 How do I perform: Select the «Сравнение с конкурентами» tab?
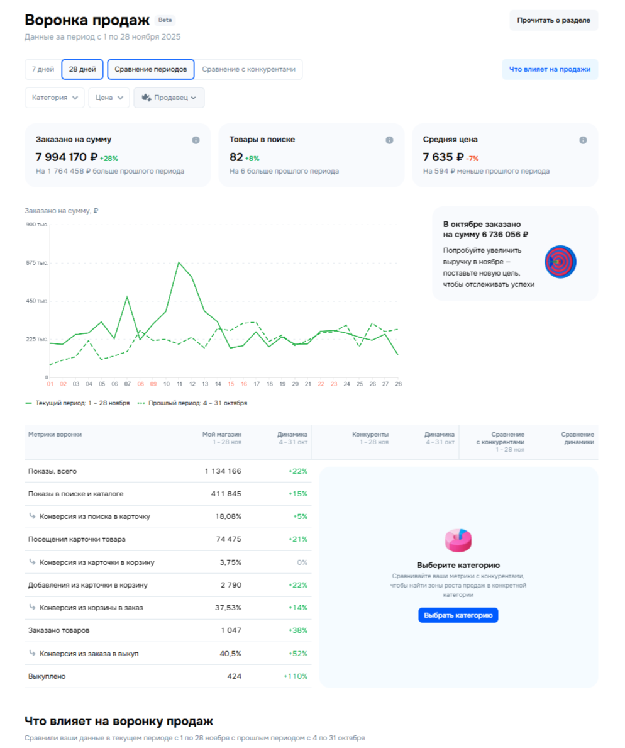pos(248,69)
